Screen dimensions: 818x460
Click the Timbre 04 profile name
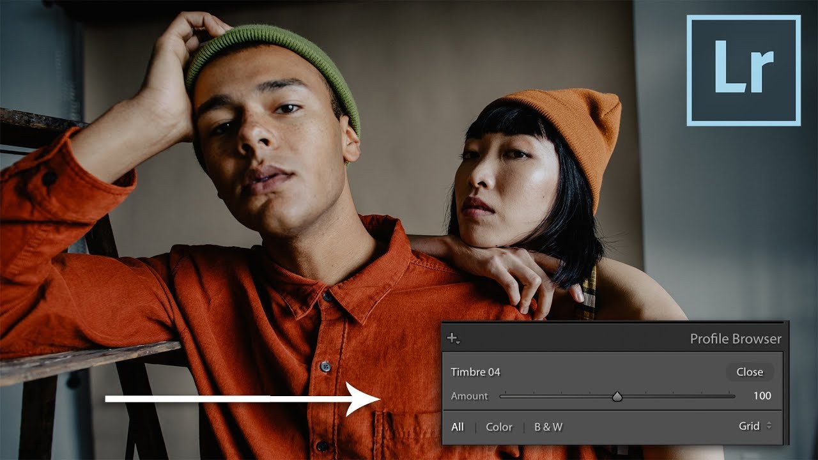tap(475, 372)
